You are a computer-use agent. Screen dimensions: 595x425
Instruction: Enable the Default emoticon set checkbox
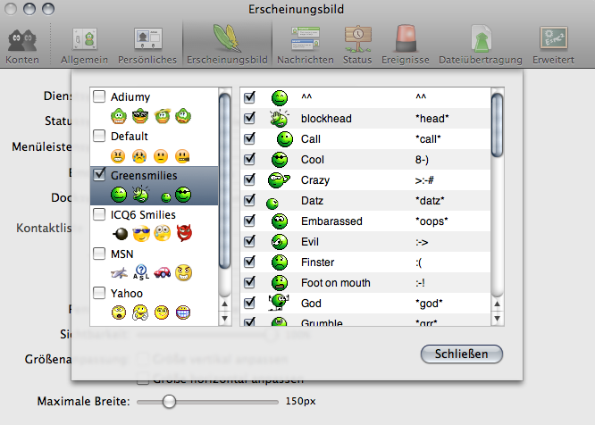click(99, 136)
